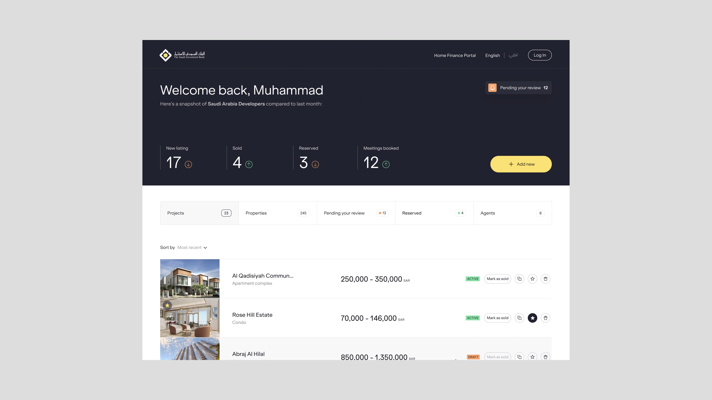
Task: Open the Pending your review tab
Action: 356,213
